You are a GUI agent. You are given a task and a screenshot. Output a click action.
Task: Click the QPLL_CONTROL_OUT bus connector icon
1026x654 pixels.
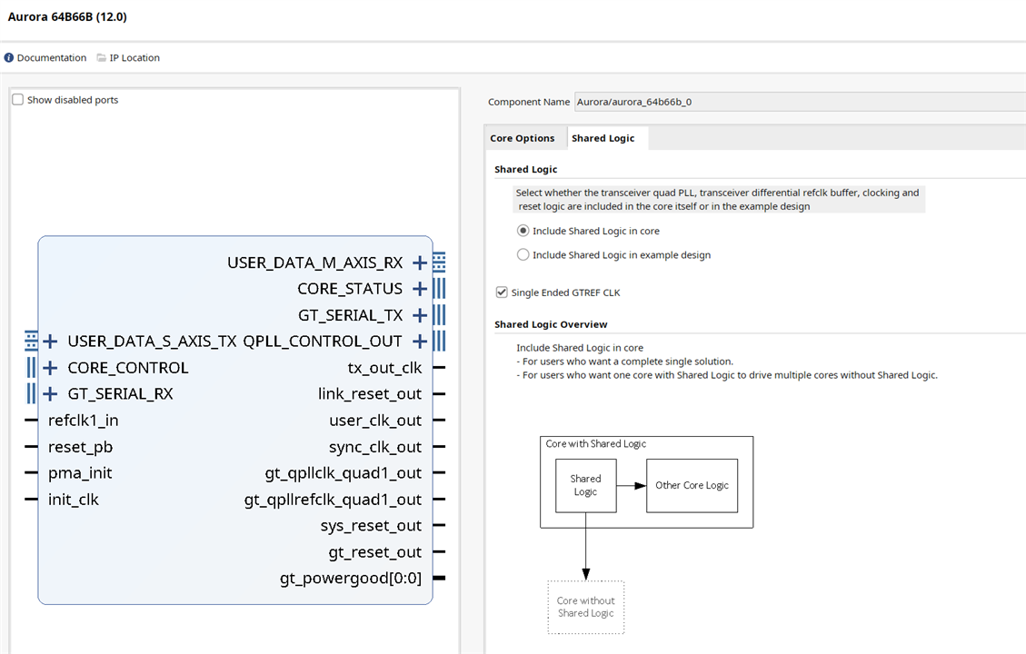(439, 341)
